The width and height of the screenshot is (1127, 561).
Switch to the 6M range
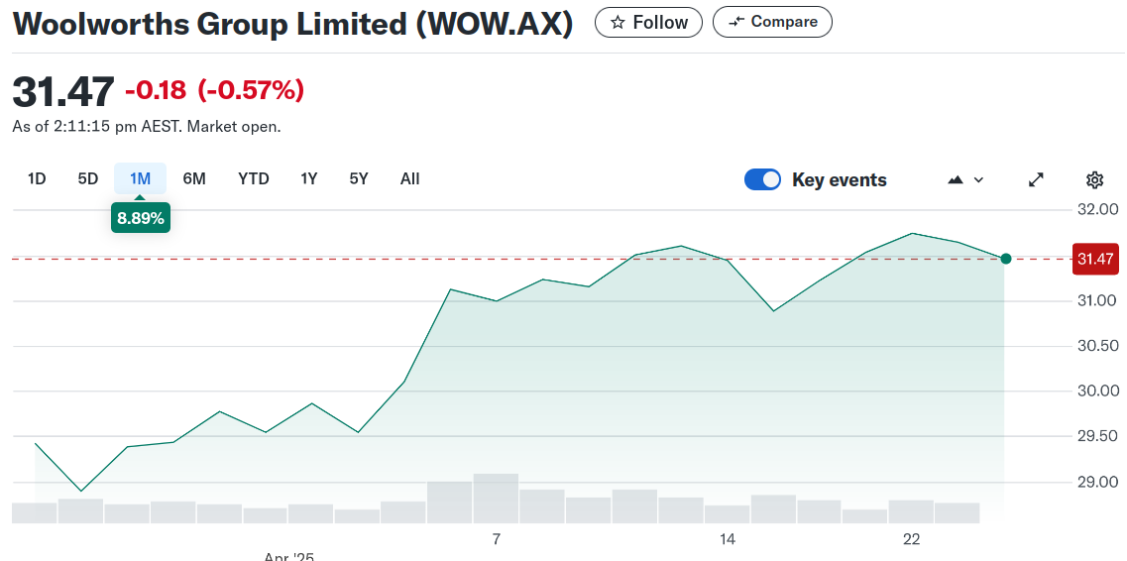194,179
